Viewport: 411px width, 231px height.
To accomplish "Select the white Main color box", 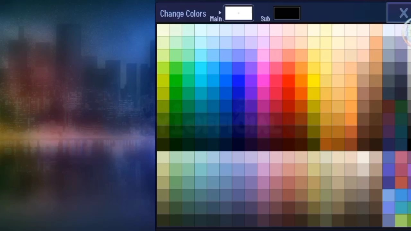I will pos(239,13).
